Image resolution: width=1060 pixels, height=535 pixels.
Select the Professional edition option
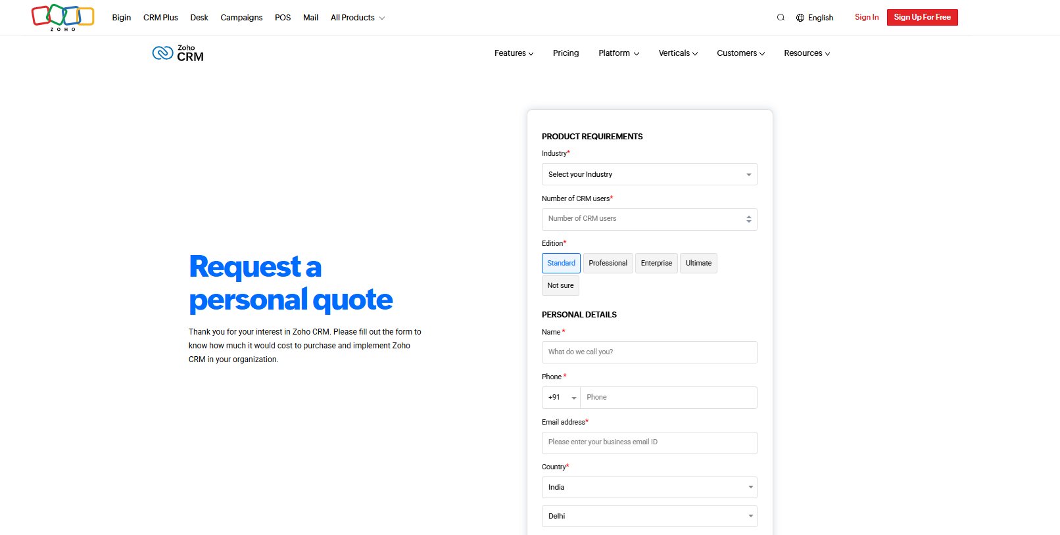pyautogui.click(x=608, y=263)
